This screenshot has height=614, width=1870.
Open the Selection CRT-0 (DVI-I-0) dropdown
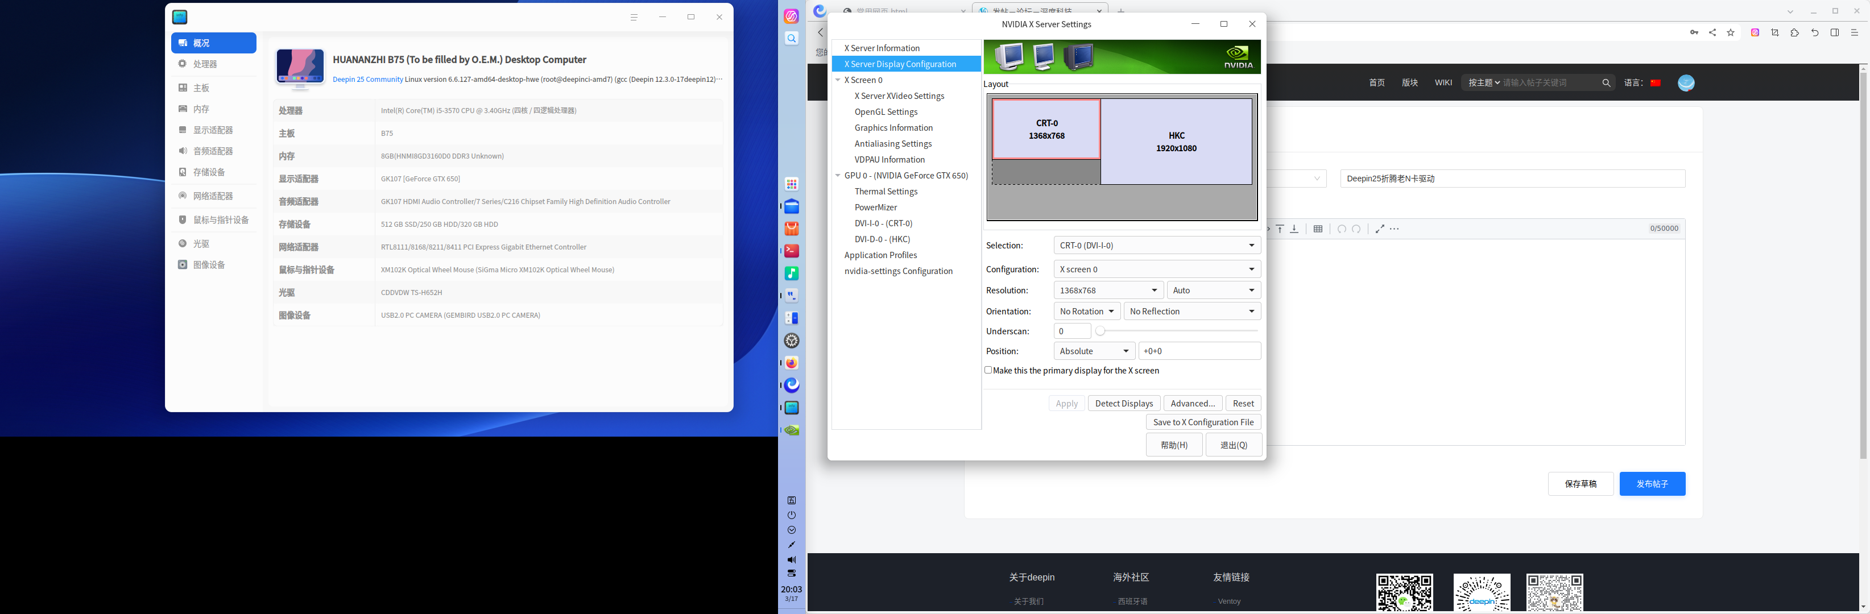pos(1156,245)
